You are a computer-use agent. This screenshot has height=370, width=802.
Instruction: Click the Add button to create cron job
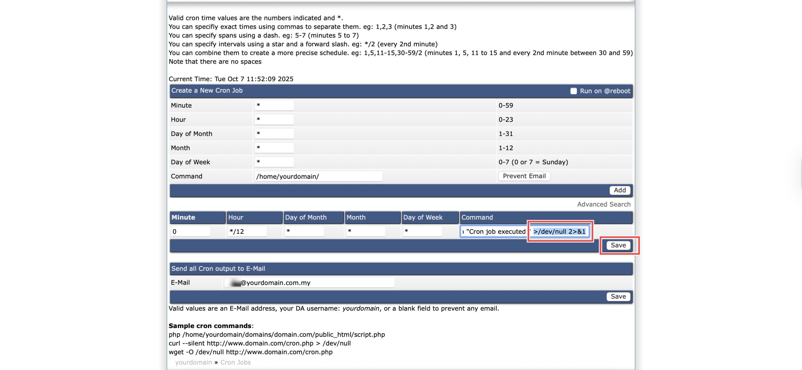[x=619, y=190]
